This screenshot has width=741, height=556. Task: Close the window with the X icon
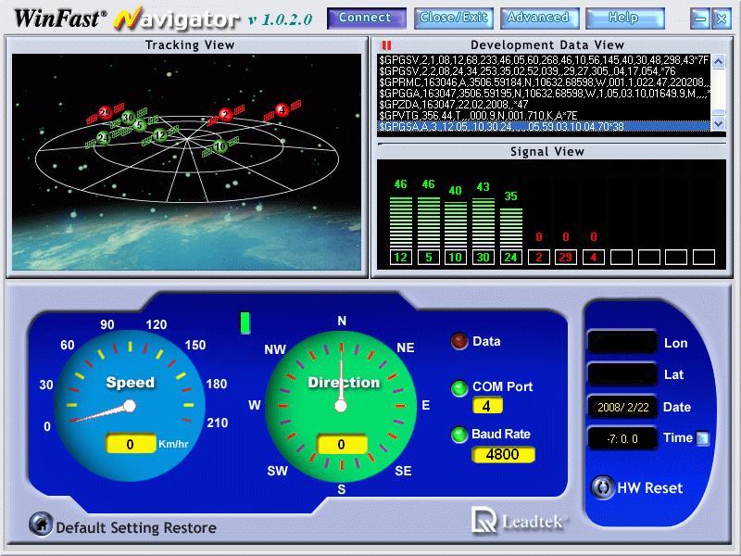[722, 19]
